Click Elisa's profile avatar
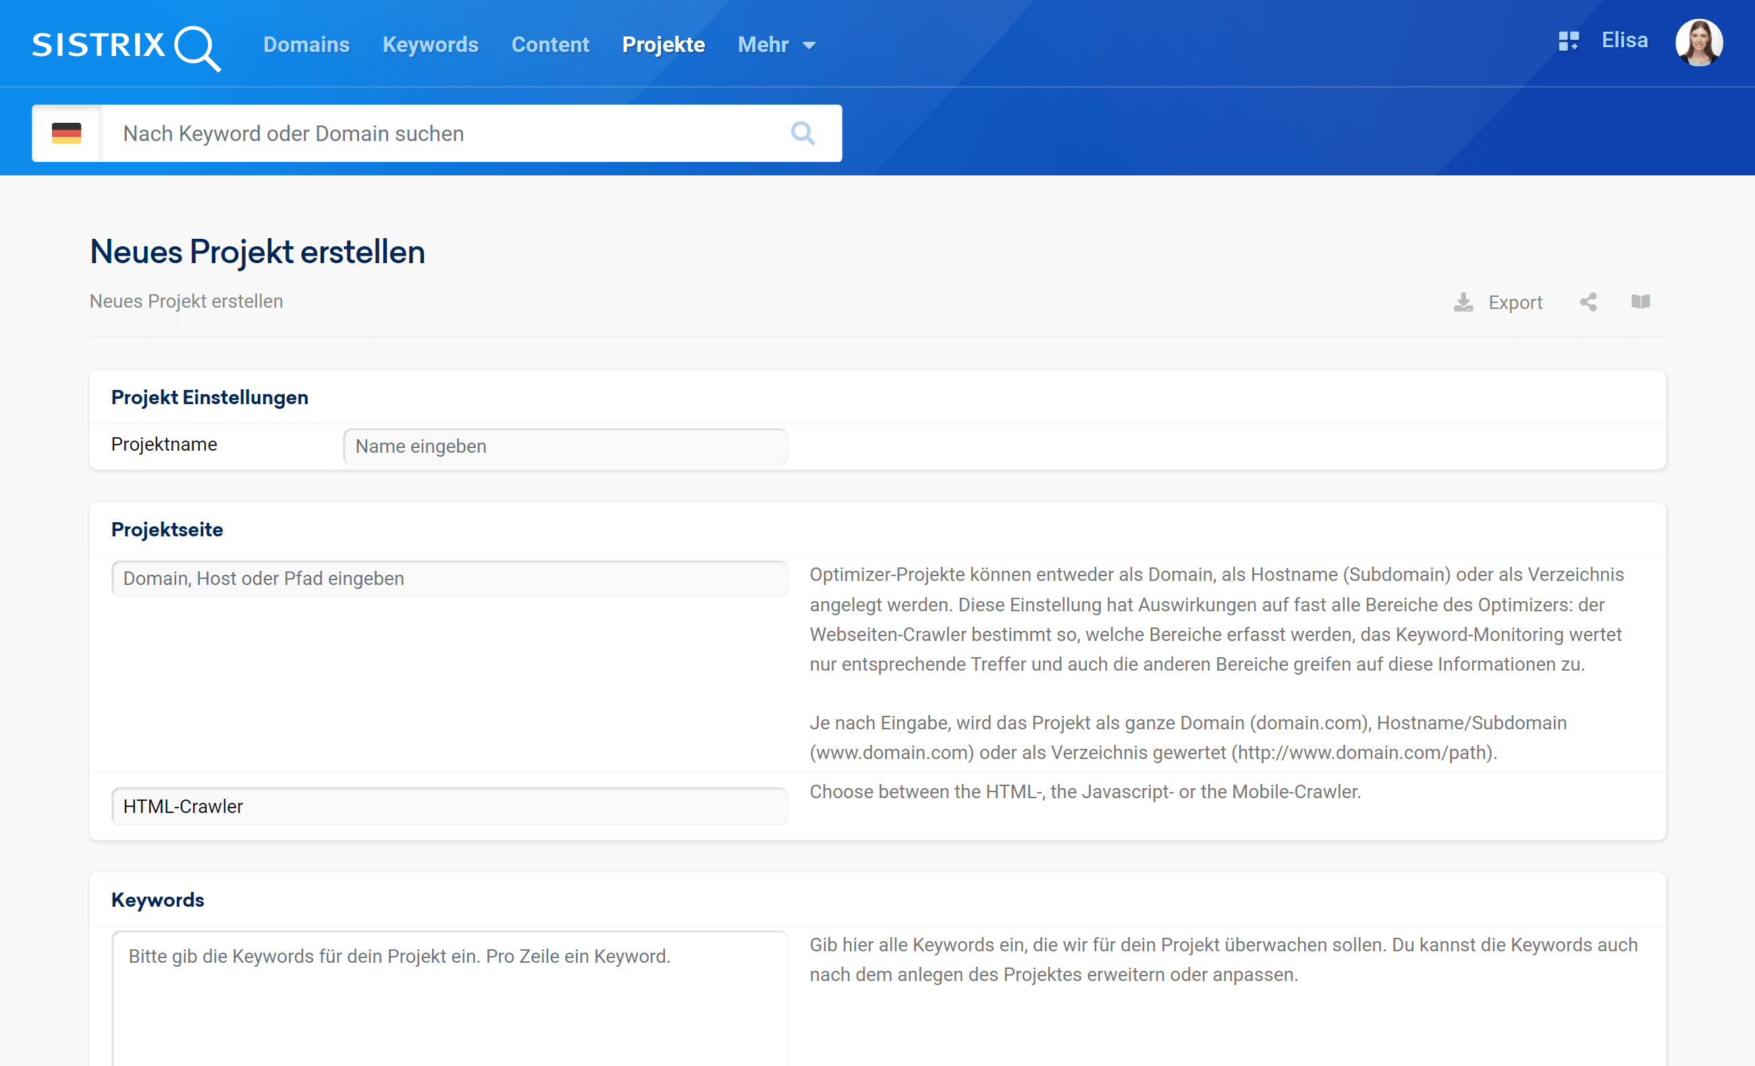 point(1698,43)
